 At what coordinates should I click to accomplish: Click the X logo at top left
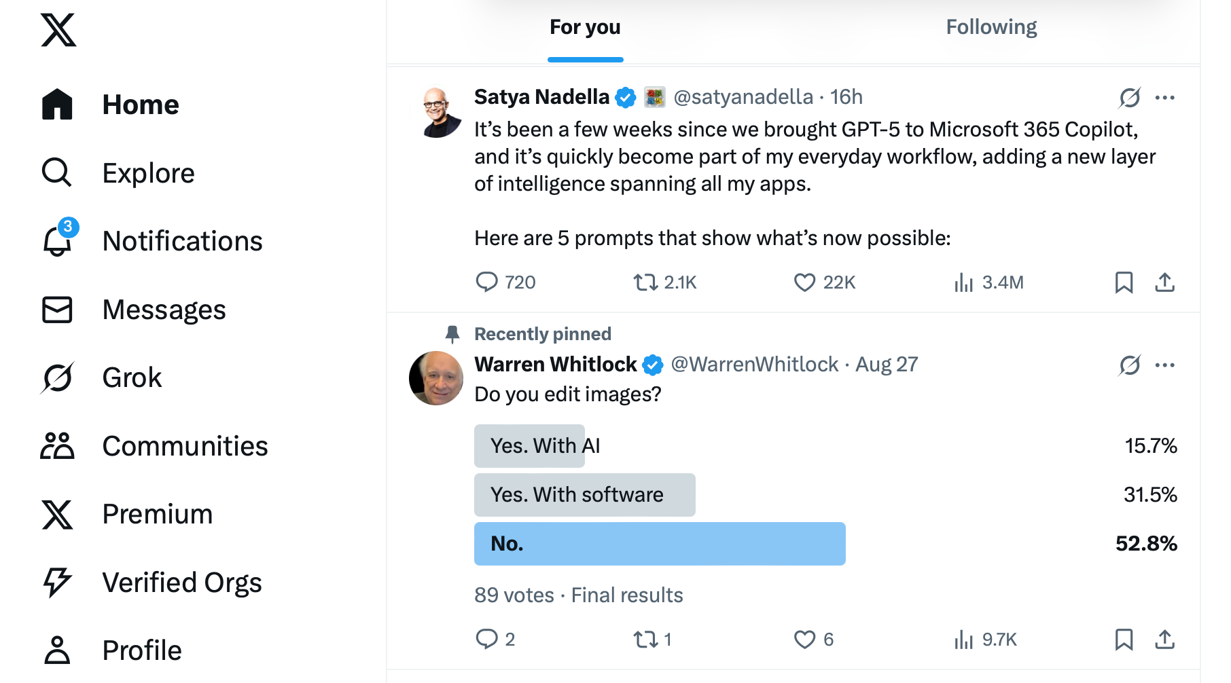(58, 30)
